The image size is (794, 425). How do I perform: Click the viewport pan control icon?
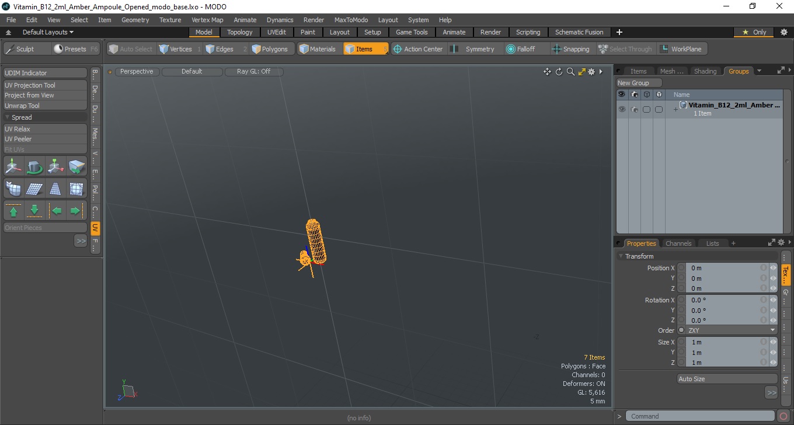point(547,72)
